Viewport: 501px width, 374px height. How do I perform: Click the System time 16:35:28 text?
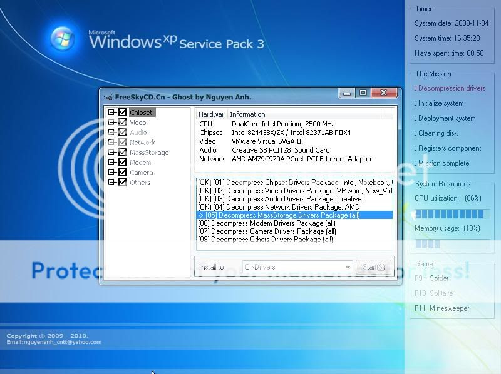click(x=447, y=38)
